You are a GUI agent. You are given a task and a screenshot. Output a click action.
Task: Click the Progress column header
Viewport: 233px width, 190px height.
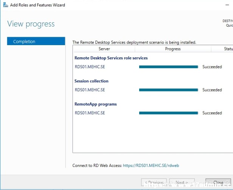pos(173,49)
